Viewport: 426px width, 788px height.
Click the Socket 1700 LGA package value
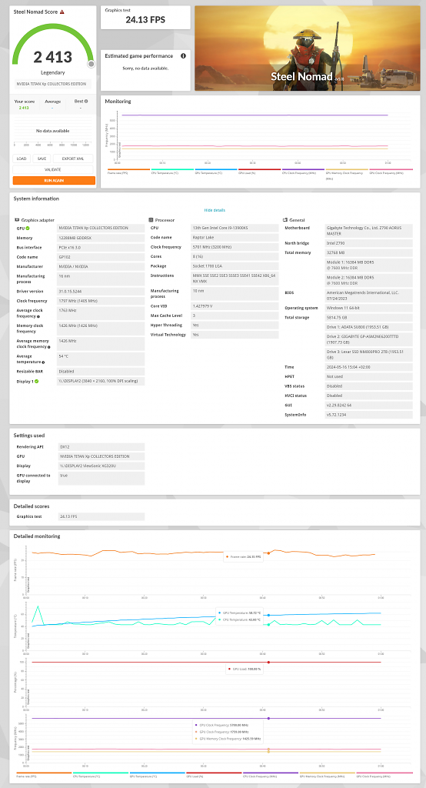pyautogui.click(x=235, y=266)
